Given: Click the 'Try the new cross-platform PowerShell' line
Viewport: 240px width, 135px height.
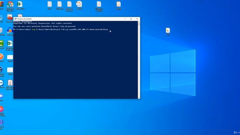Looking at the screenshot, I should point(44,26).
